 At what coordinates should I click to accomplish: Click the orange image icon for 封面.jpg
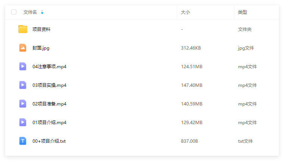pos(23,48)
